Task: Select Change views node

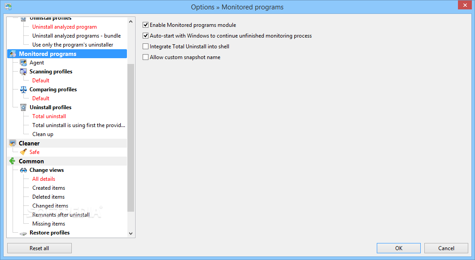Action: click(47, 170)
